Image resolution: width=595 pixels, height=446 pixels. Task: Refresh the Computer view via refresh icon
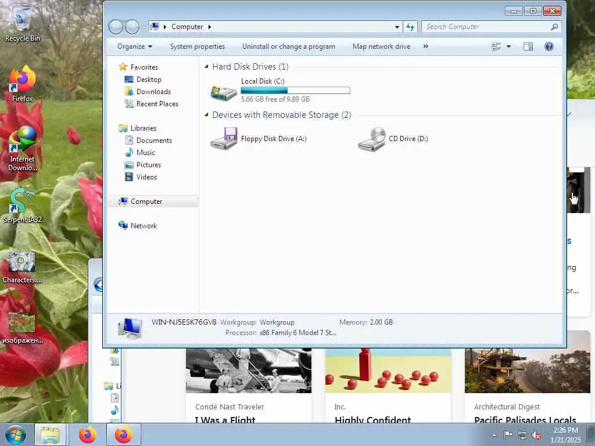410,27
